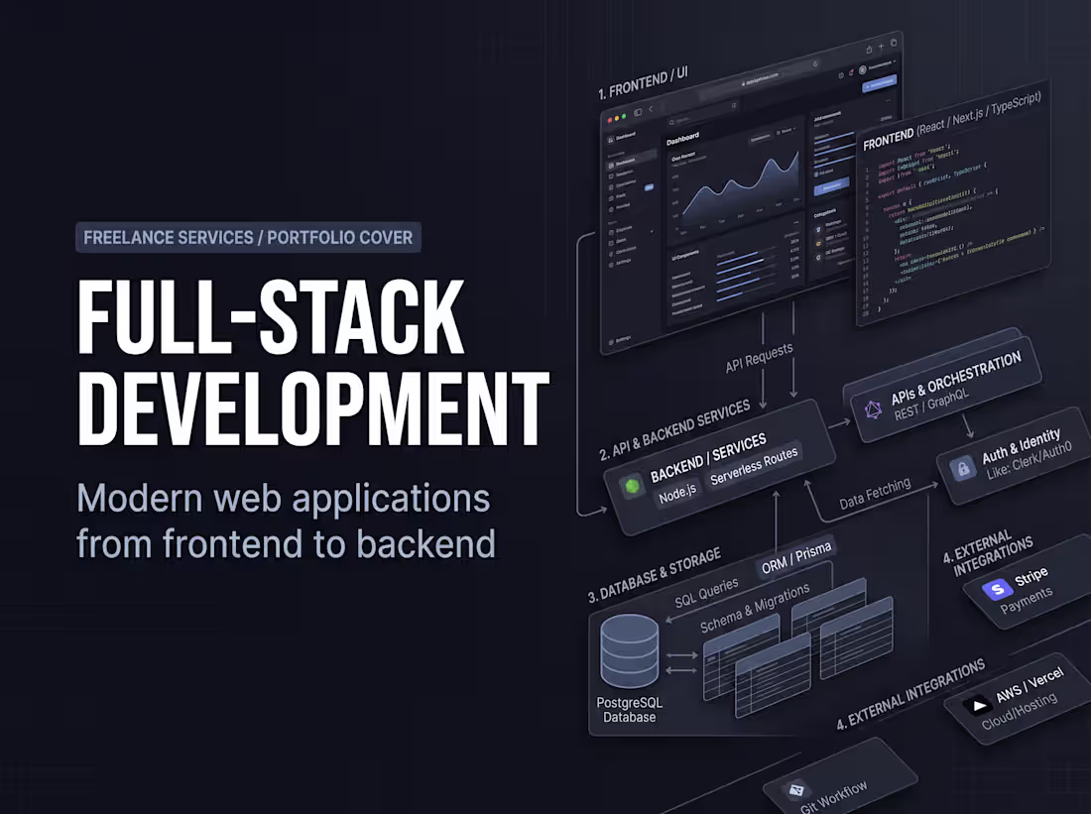This screenshot has height=814, width=1091.
Task: Click the green Node.js hexagon icon
Action: tap(633, 485)
